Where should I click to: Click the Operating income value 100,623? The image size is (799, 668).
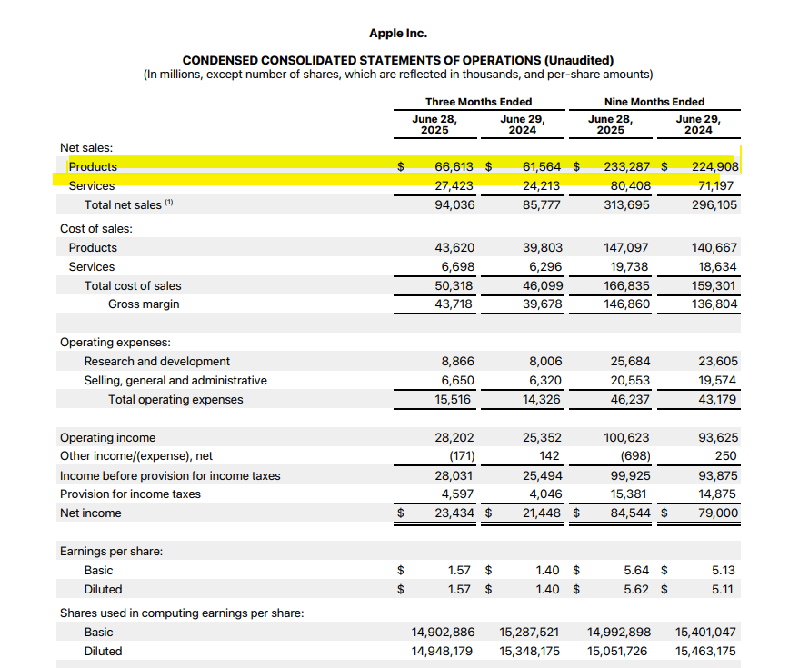tap(627, 438)
